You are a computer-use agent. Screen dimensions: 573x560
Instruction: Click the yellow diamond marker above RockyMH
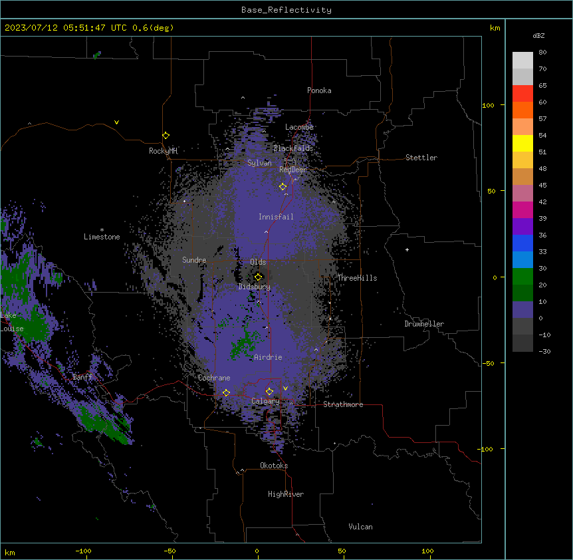click(x=166, y=136)
